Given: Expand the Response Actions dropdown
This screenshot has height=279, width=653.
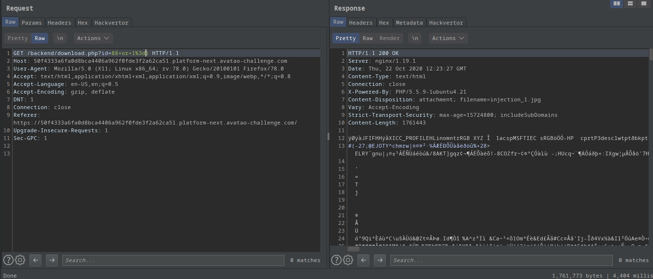Looking at the screenshot, I should pos(448,38).
